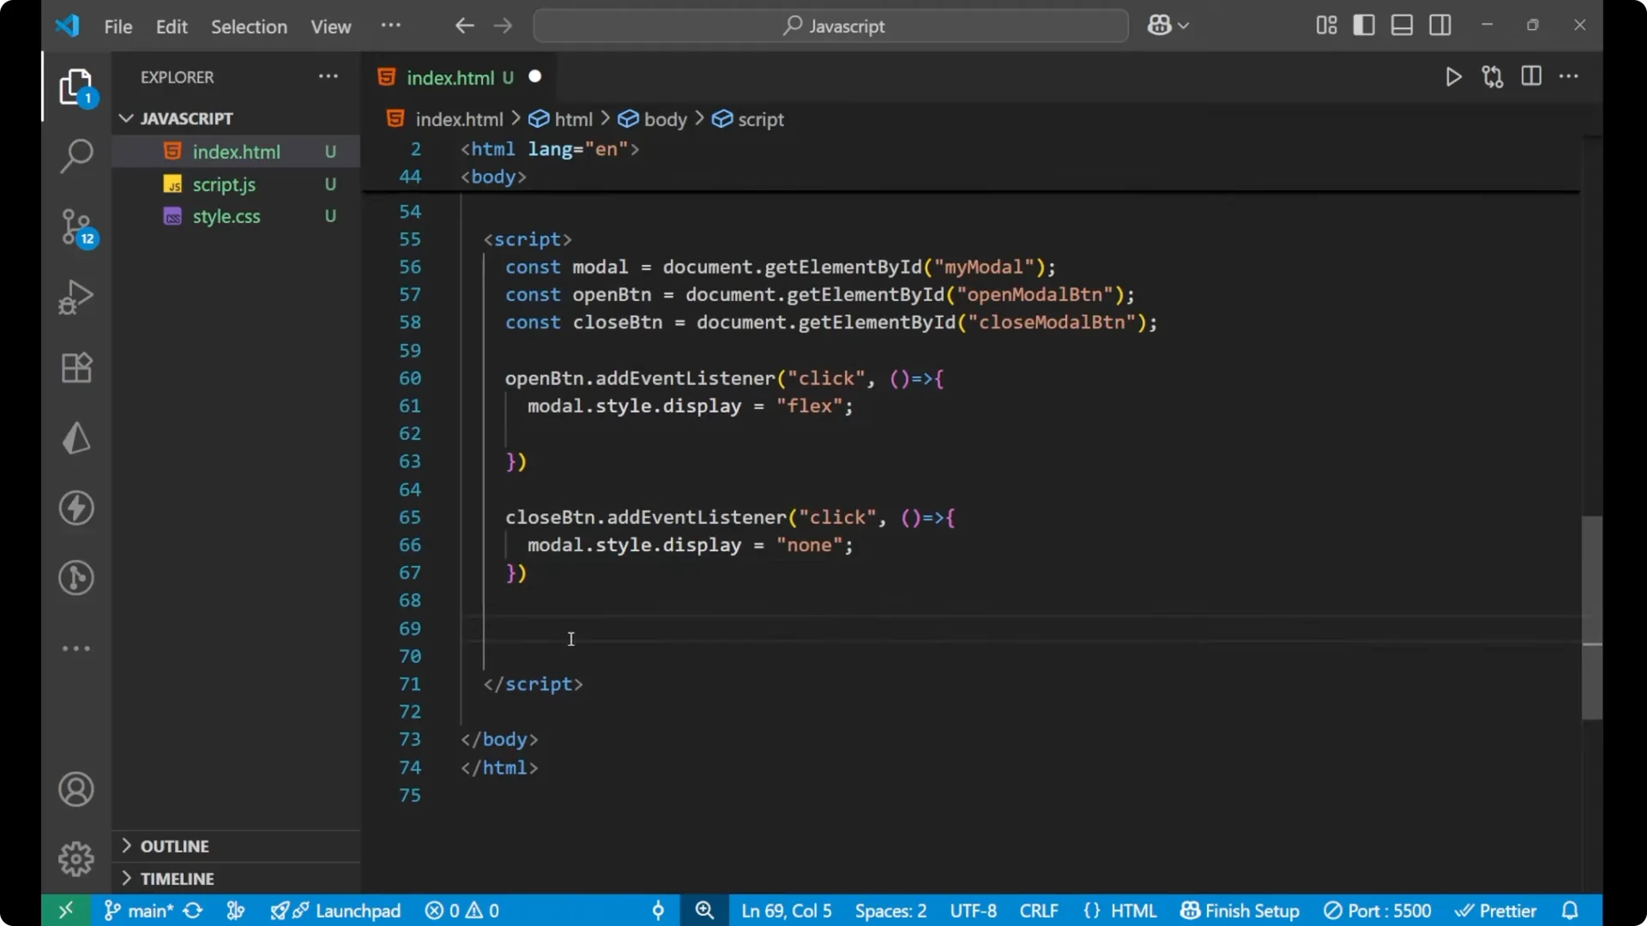Open the View menu
Viewport: 1647px width, 926px height.
(x=330, y=27)
